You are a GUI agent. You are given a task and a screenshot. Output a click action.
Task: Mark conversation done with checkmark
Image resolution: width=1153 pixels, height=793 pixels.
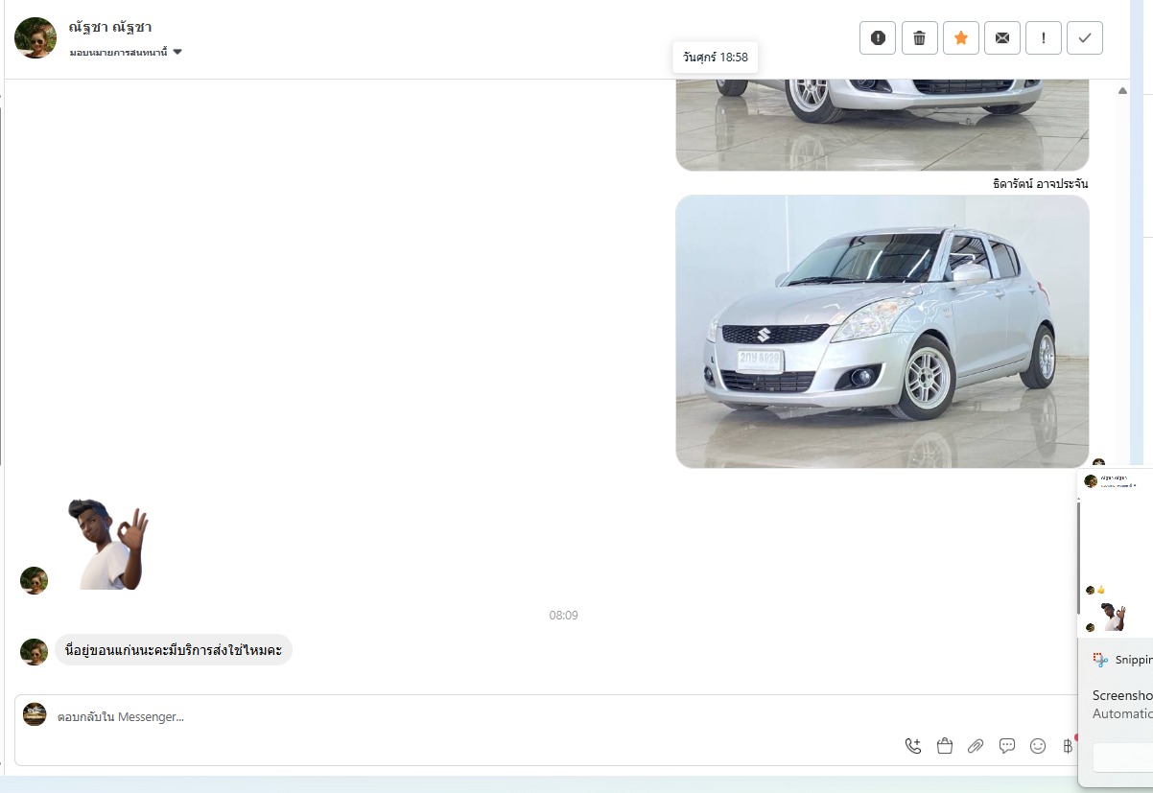click(x=1085, y=37)
